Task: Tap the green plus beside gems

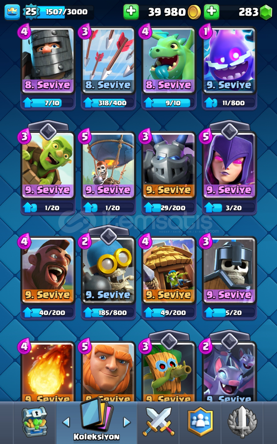Action: (x=212, y=12)
